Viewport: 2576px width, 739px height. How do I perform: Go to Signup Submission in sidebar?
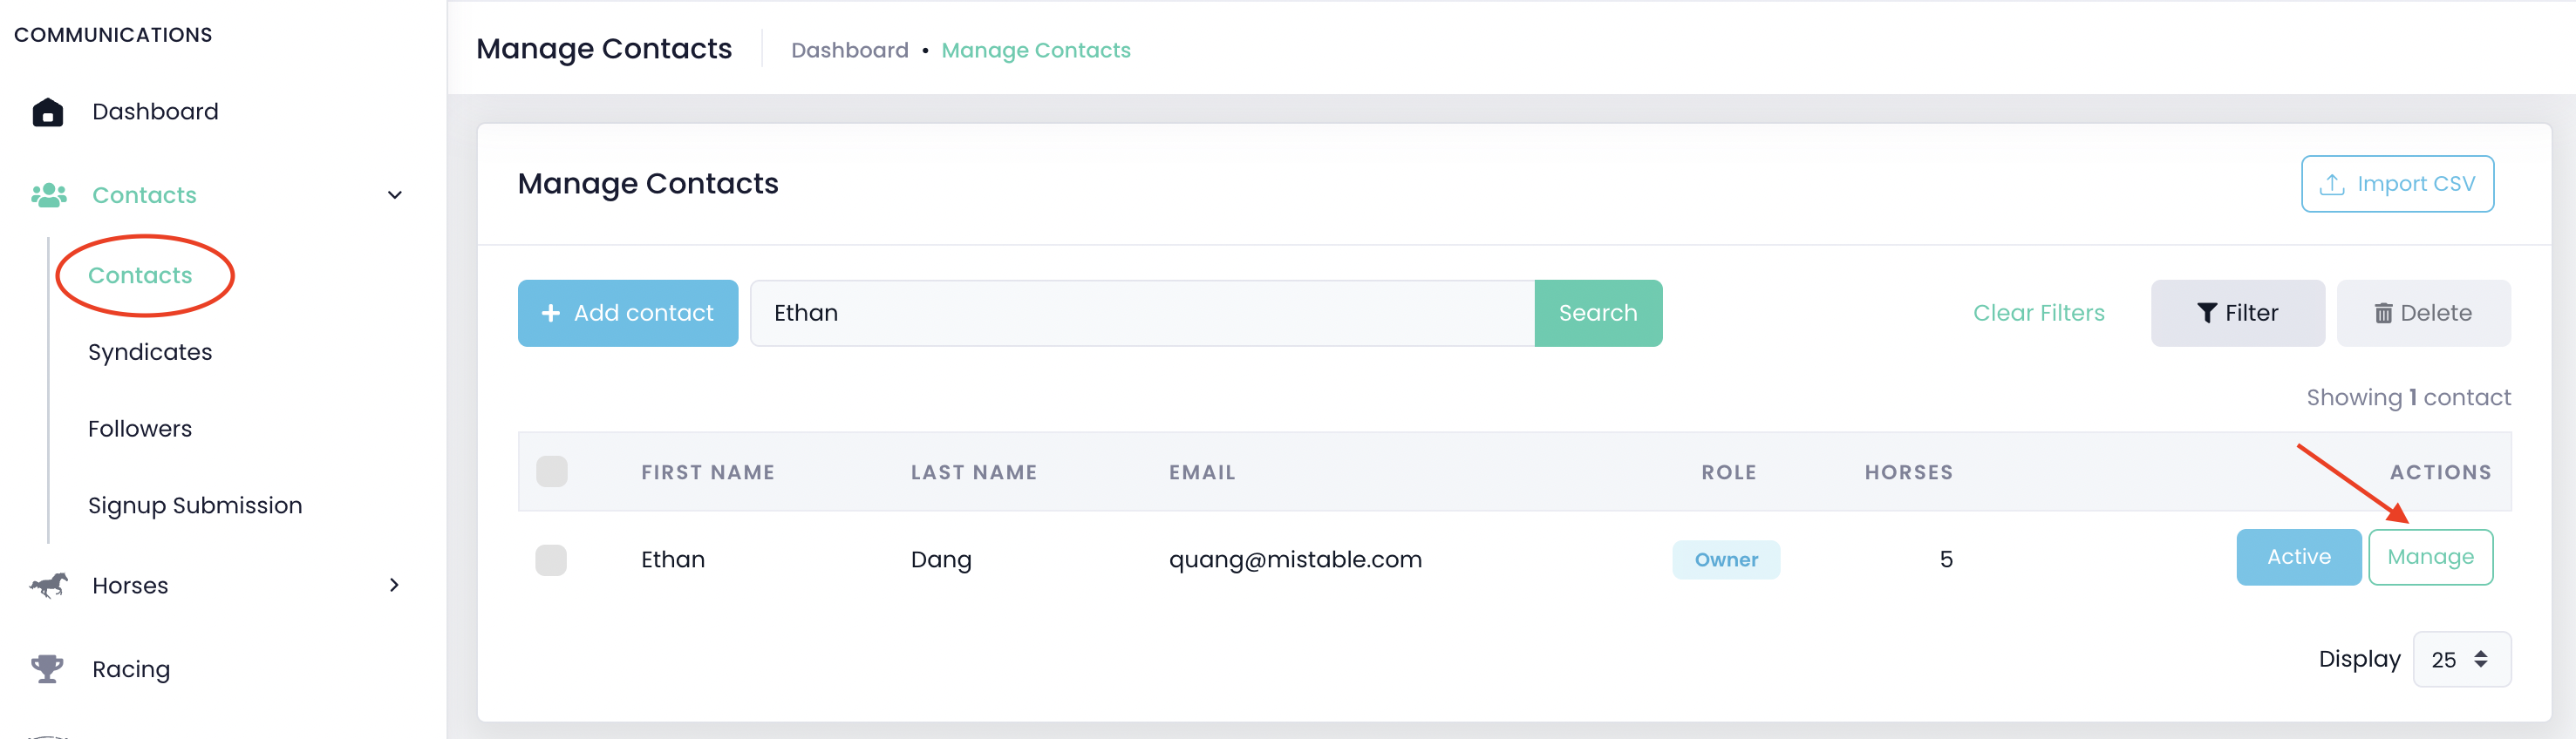(195, 505)
